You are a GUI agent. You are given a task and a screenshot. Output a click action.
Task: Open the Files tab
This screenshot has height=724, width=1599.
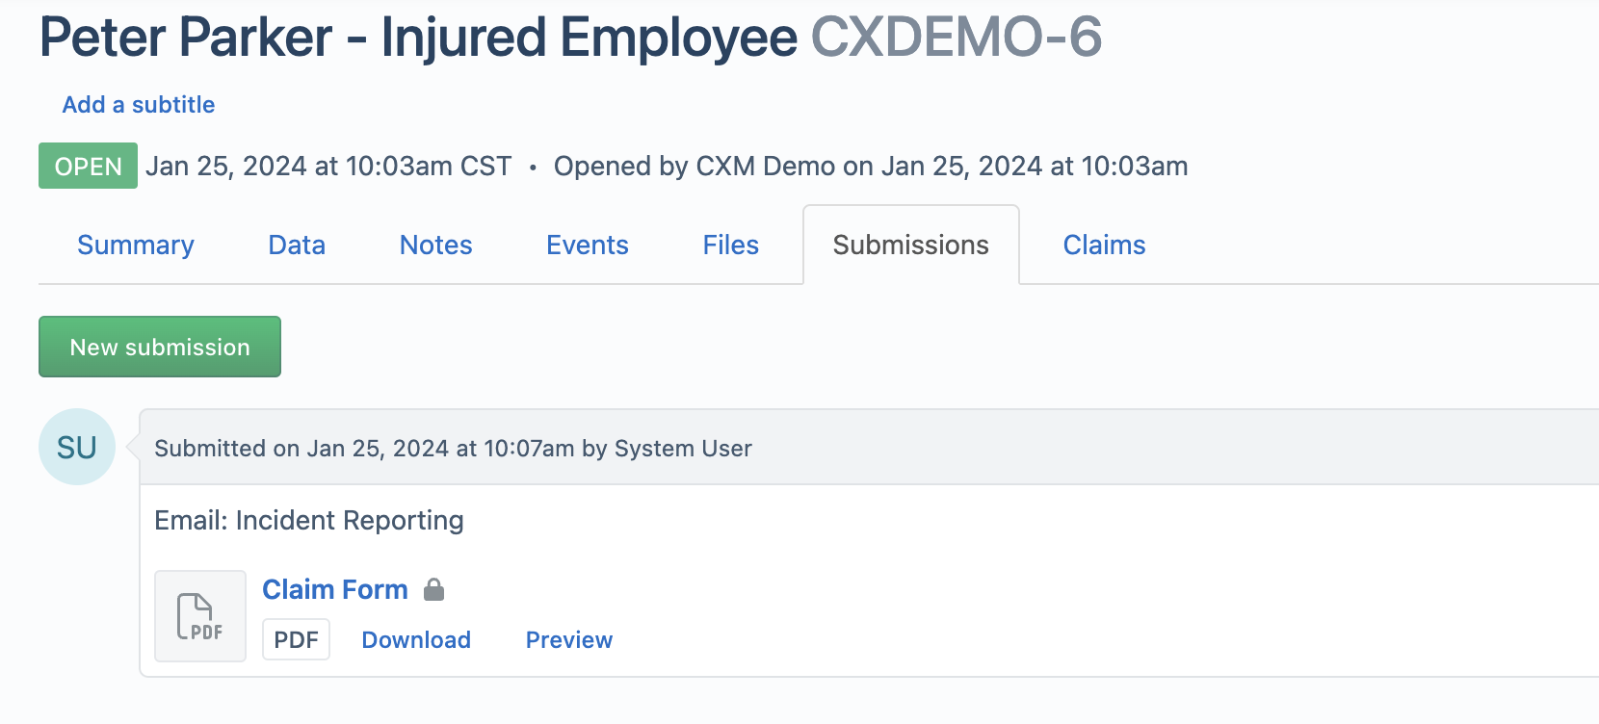(x=731, y=245)
